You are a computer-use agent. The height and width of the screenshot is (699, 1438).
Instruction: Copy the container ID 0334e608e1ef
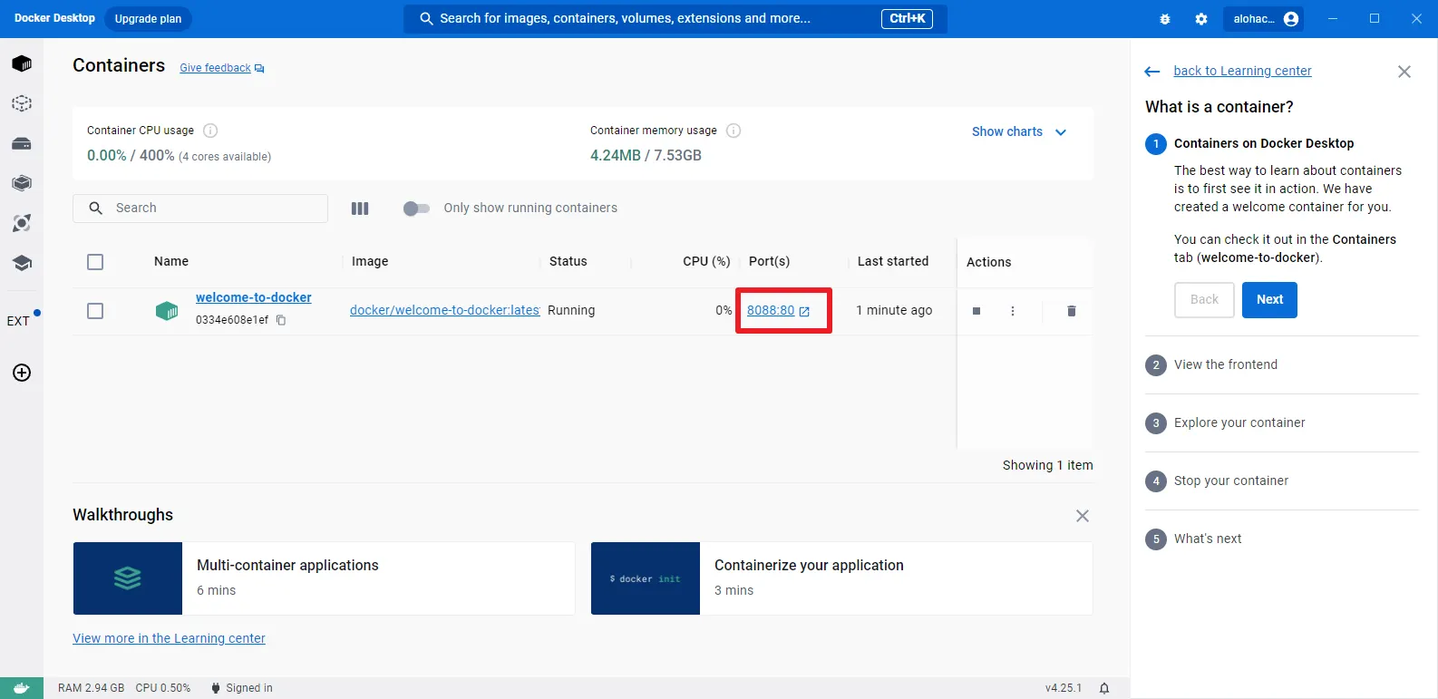pos(281,320)
